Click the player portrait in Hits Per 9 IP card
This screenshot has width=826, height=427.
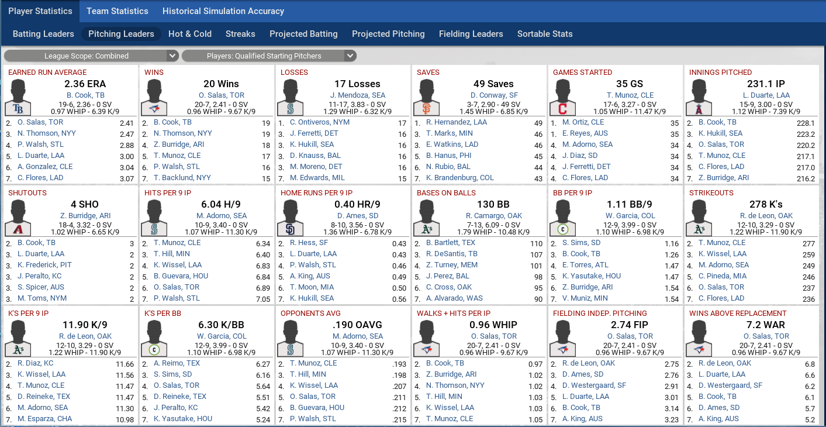click(x=154, y=218)
